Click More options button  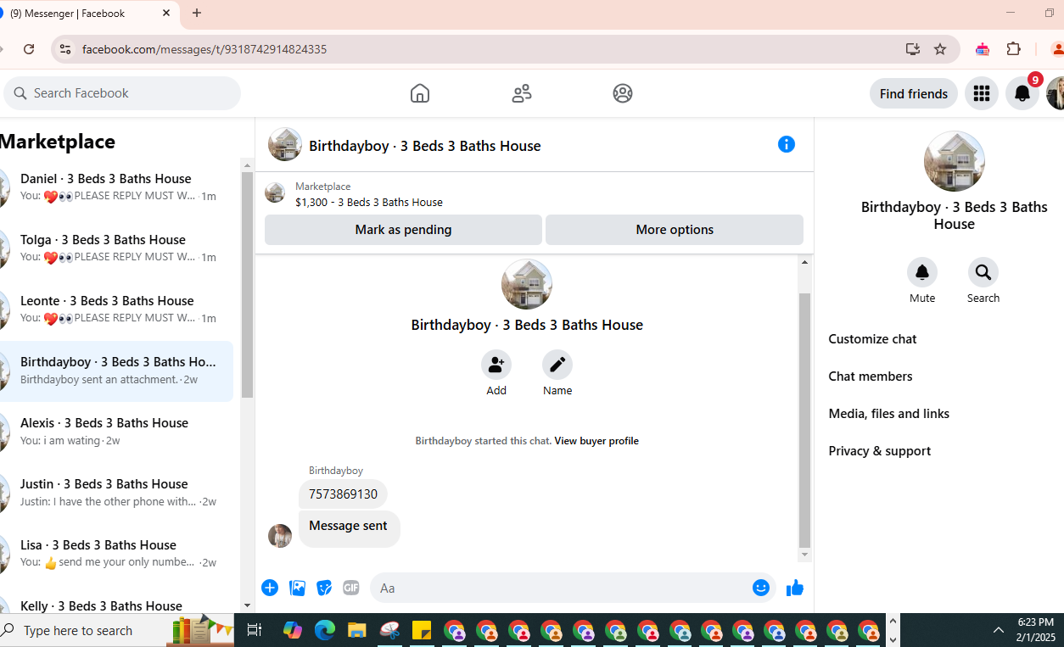pyautogui.click(x=675, y=230)
